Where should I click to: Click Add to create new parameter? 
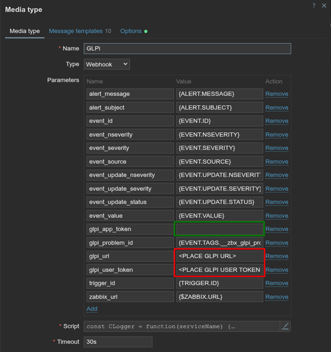92,309
